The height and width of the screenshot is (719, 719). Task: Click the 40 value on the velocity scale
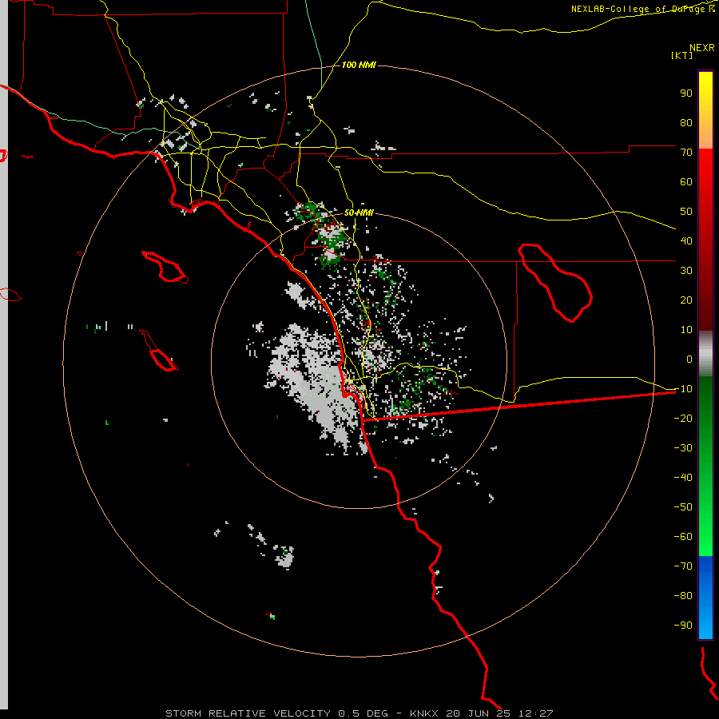pos(686,240)
